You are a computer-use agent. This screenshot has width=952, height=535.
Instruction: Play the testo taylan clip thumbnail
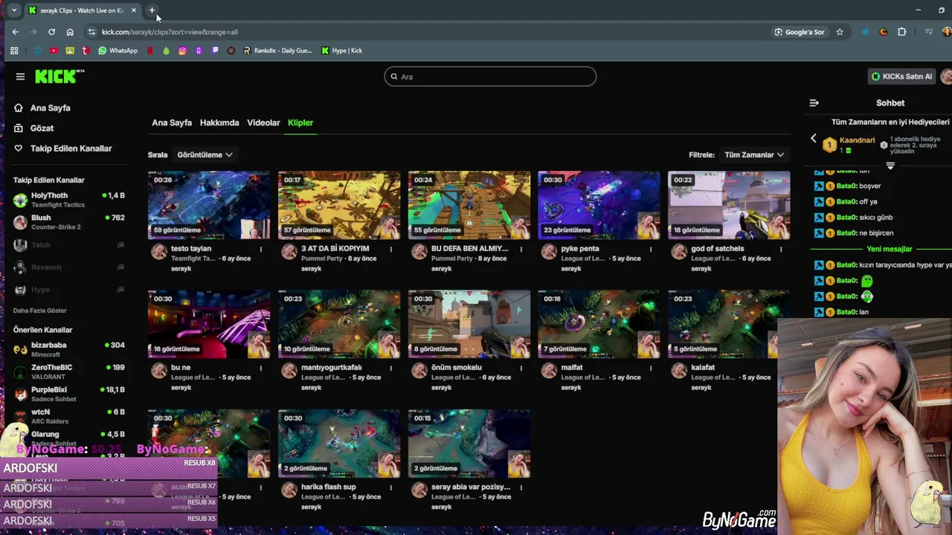point(209,205)
